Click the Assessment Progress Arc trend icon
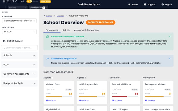This screenshot has width=178, height=111. pos(48,59)
